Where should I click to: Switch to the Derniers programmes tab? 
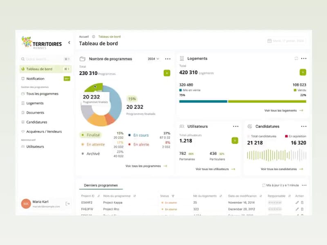(x=101, y=185)
